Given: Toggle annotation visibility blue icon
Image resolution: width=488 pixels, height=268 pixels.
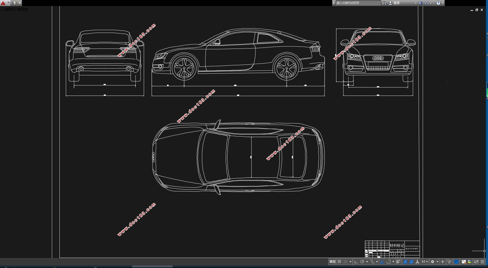Looking at the screenshot, I should point(405,262).
